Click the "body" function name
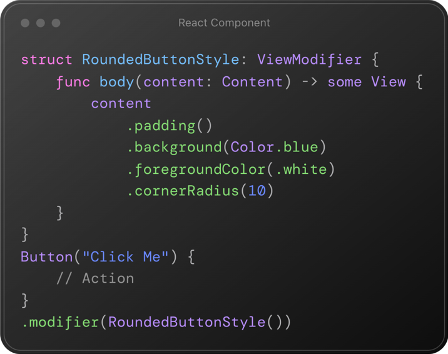 (117, 82)
